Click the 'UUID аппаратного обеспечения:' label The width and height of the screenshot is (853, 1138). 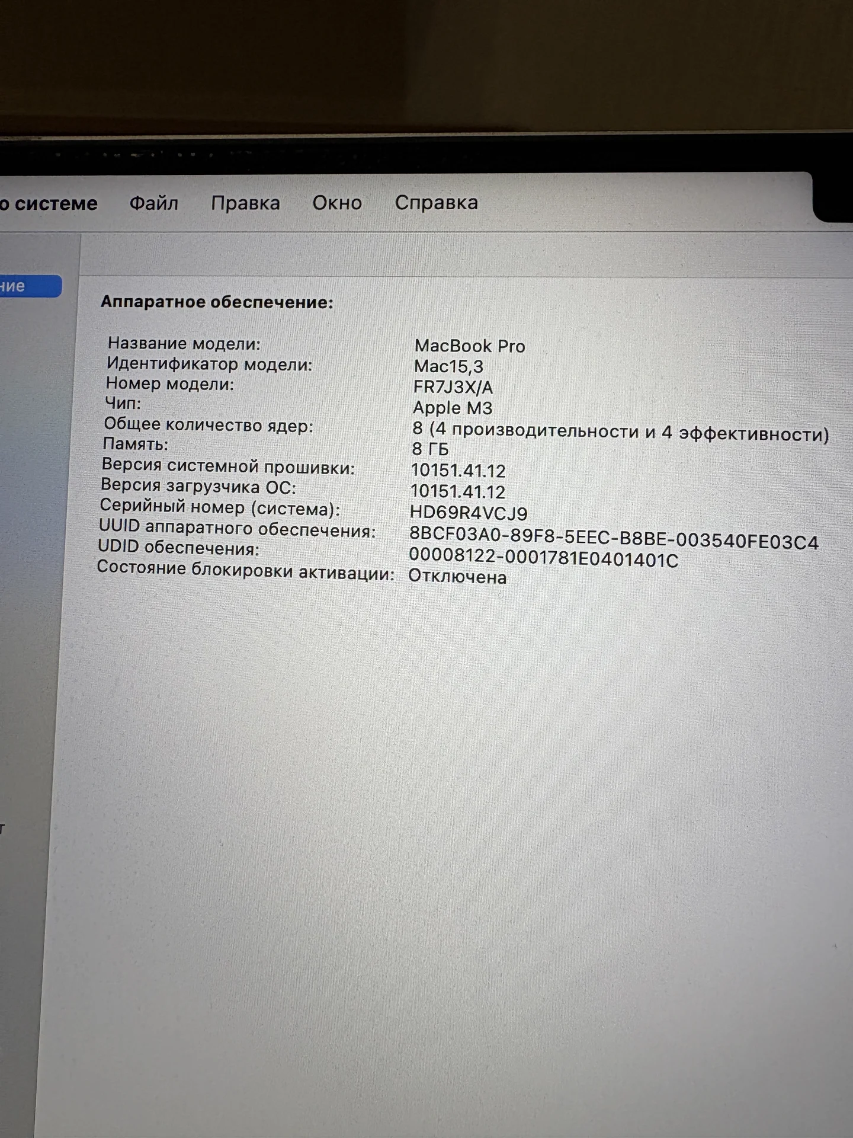tap(237, 528)
